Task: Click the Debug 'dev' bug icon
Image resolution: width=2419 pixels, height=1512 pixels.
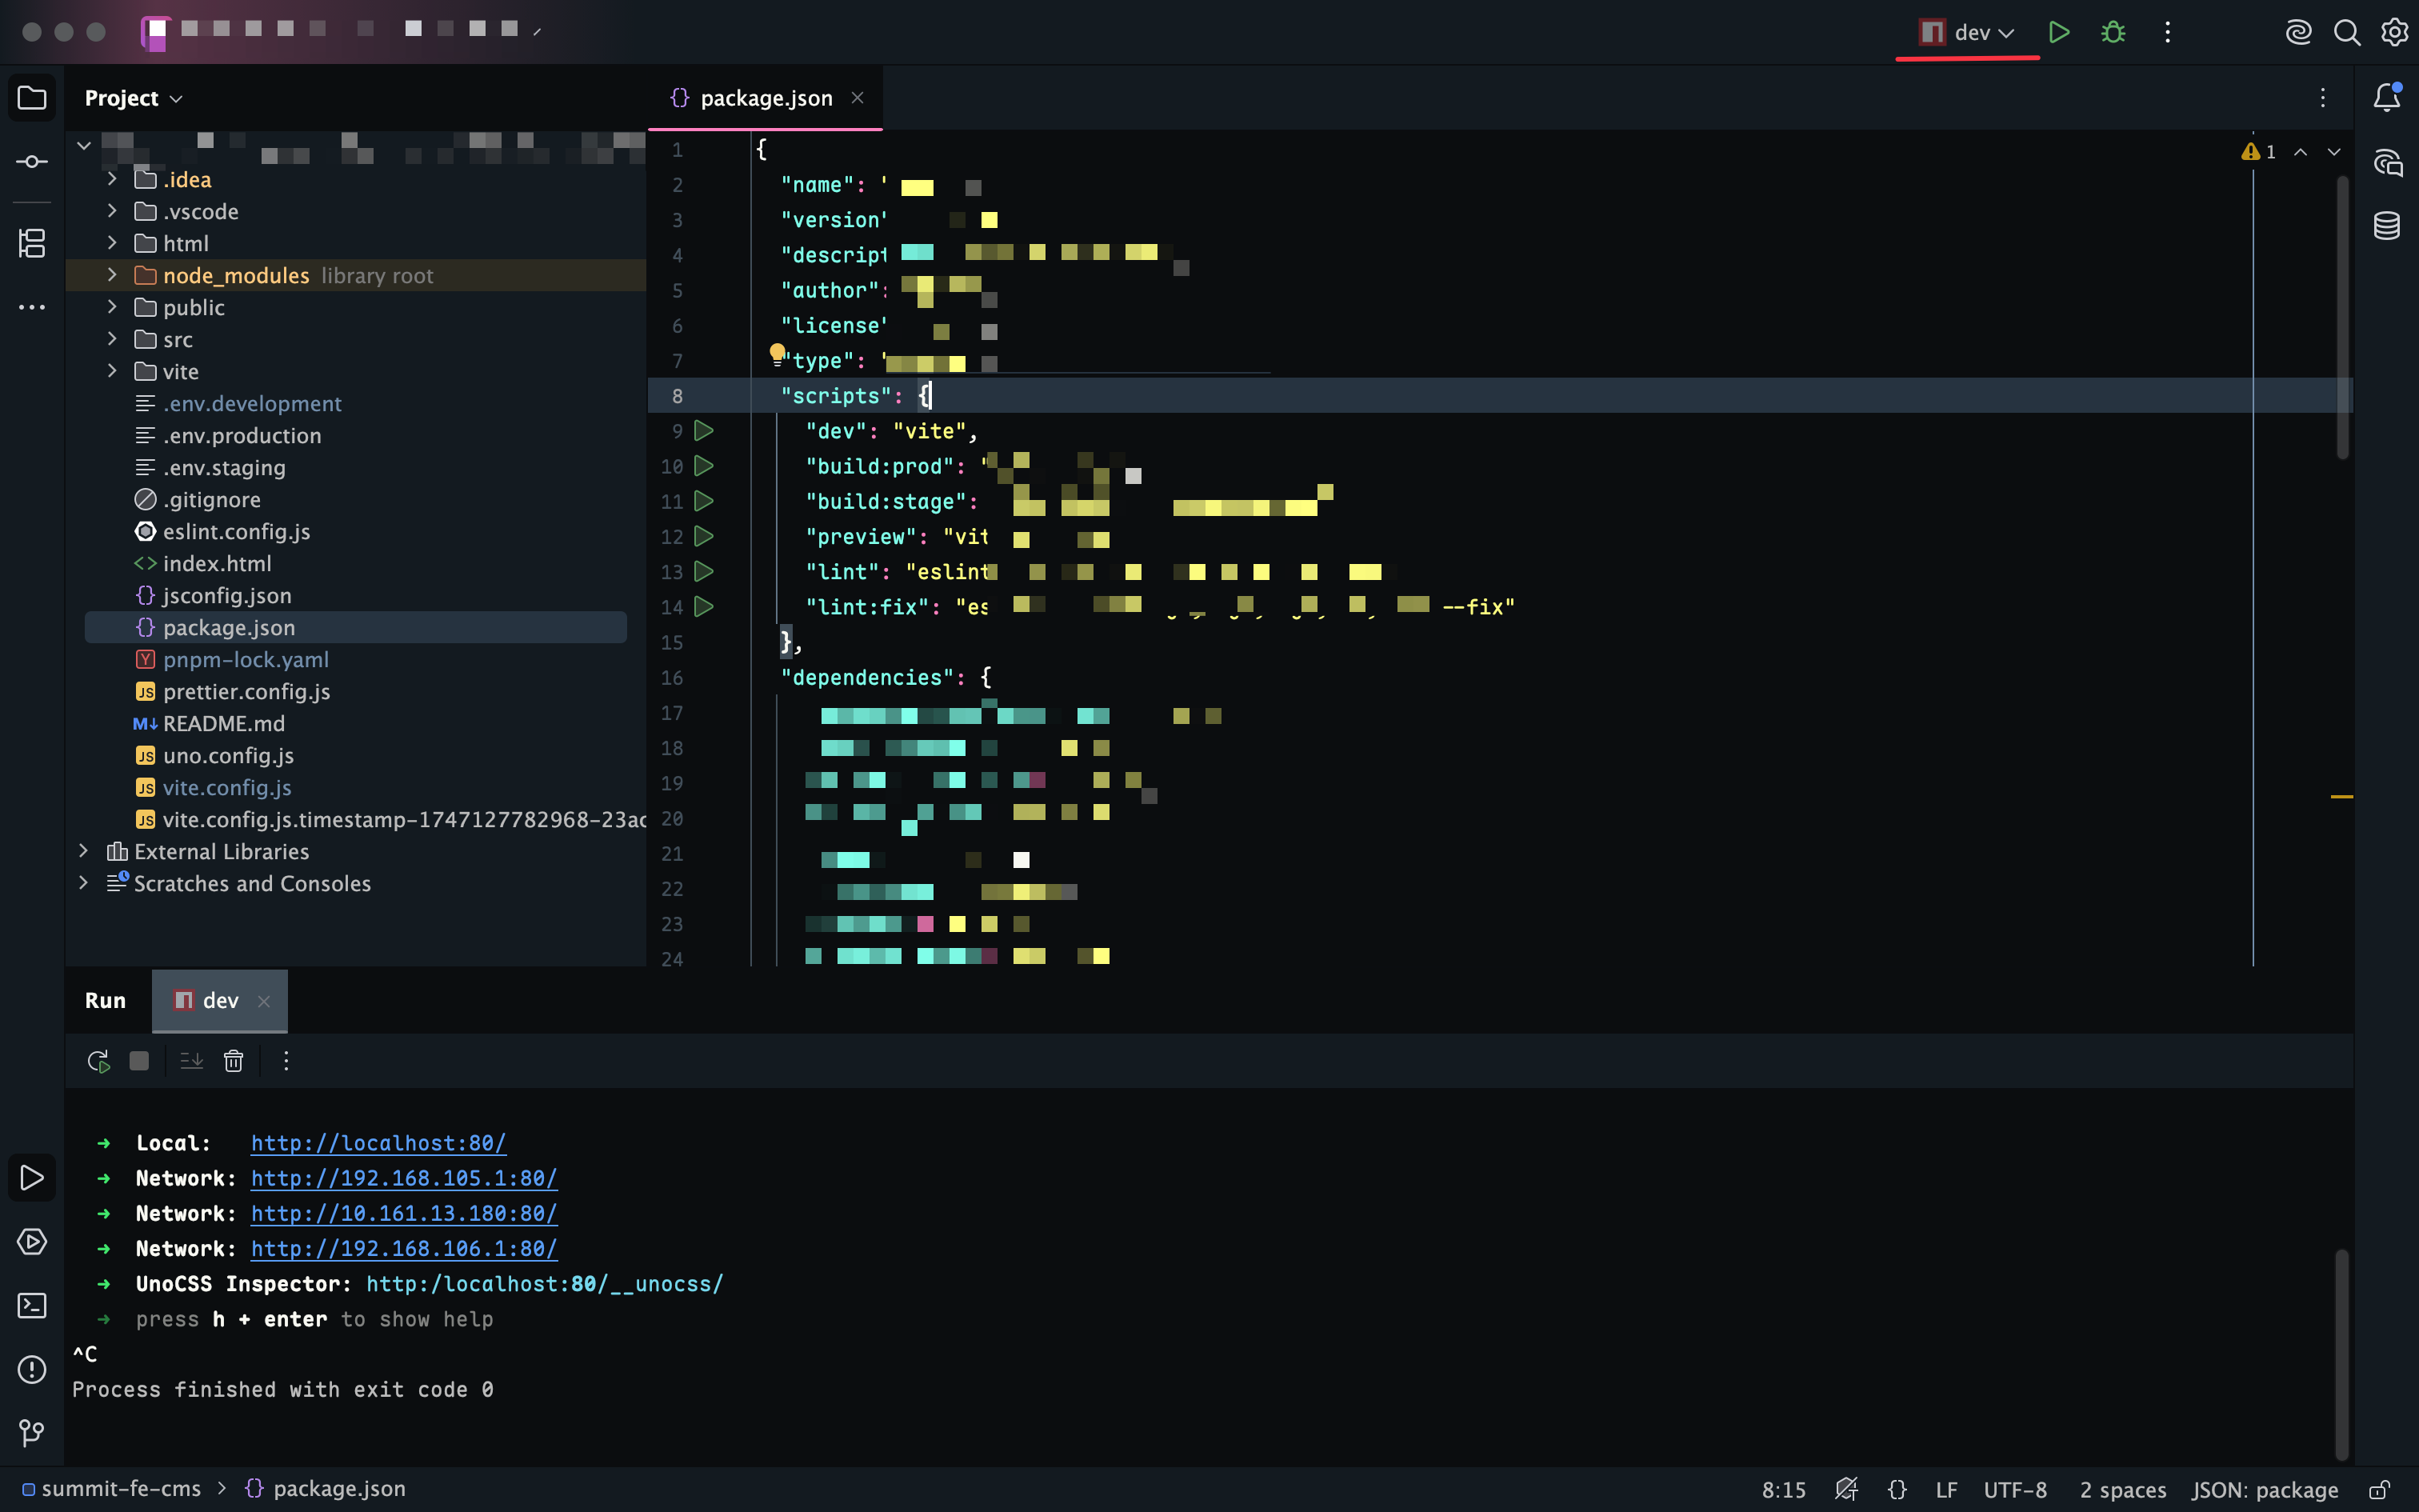Action: tap(2112, 32)
